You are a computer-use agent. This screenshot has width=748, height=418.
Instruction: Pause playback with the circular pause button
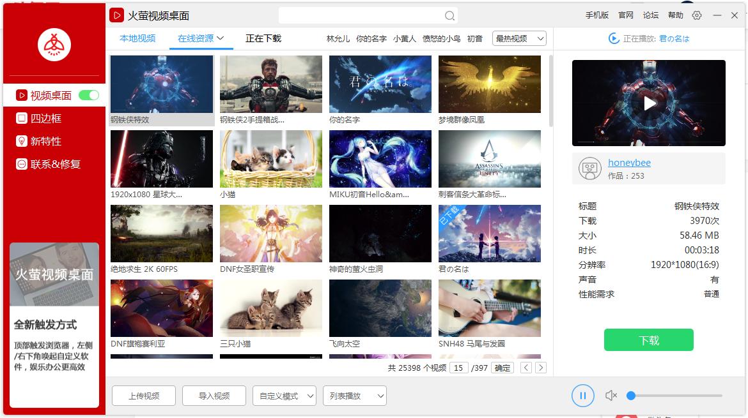[582, 395]
